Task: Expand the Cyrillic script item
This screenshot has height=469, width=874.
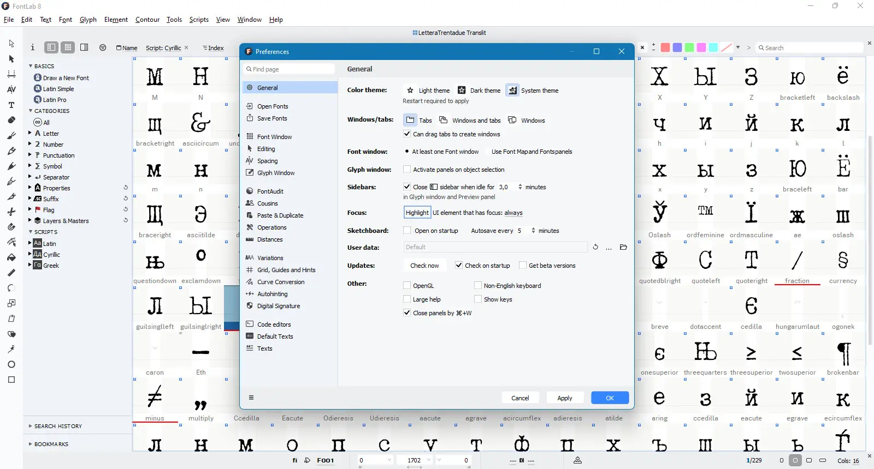Action: pyautogui.click(x=30, y=254)
